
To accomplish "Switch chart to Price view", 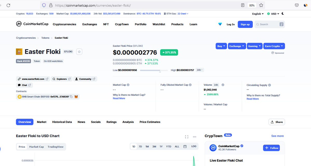I will click(x=22, y=147).
